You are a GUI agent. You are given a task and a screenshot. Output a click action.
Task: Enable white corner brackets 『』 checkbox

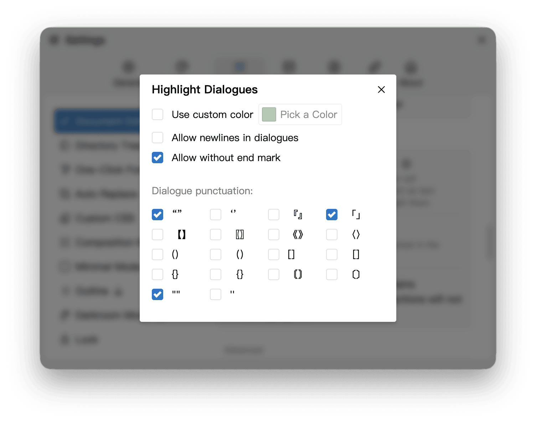click(274, 215)
